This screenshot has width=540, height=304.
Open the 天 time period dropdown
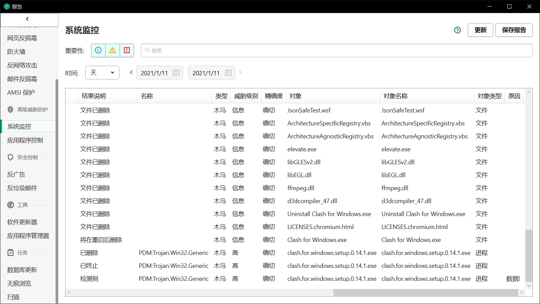click(x=102, y=73)
